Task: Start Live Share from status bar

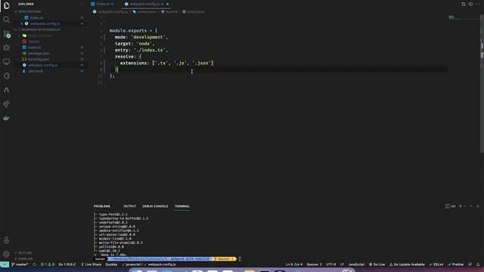Action: tap(91, 264)
